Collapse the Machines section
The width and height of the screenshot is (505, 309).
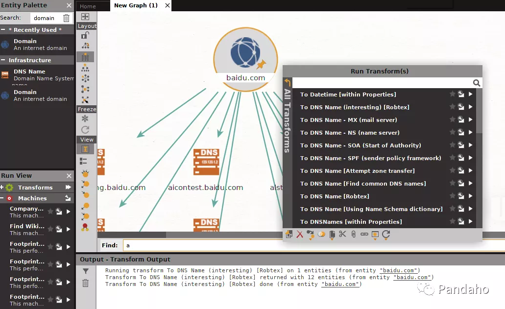click(2, 198)
